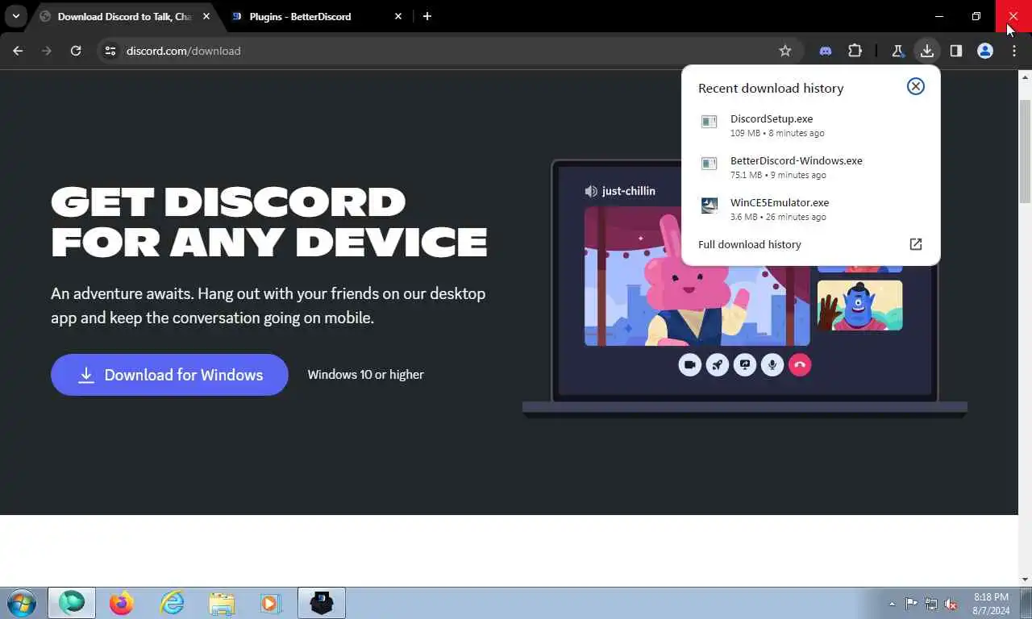This screenshot has height=619, width=1032.
Task: Click the scrollbar down arrow
Action: (x=1025, y=580)
